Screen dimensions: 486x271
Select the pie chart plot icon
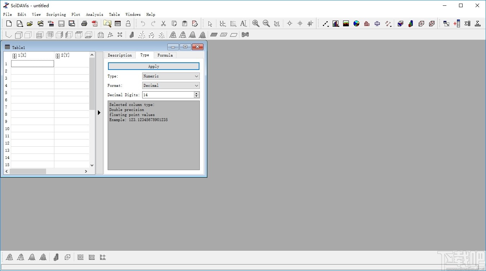pos(356,24)
